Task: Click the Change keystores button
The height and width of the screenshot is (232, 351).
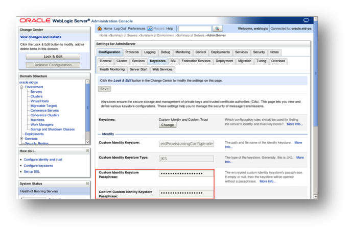Action: (x=168, y=125)
